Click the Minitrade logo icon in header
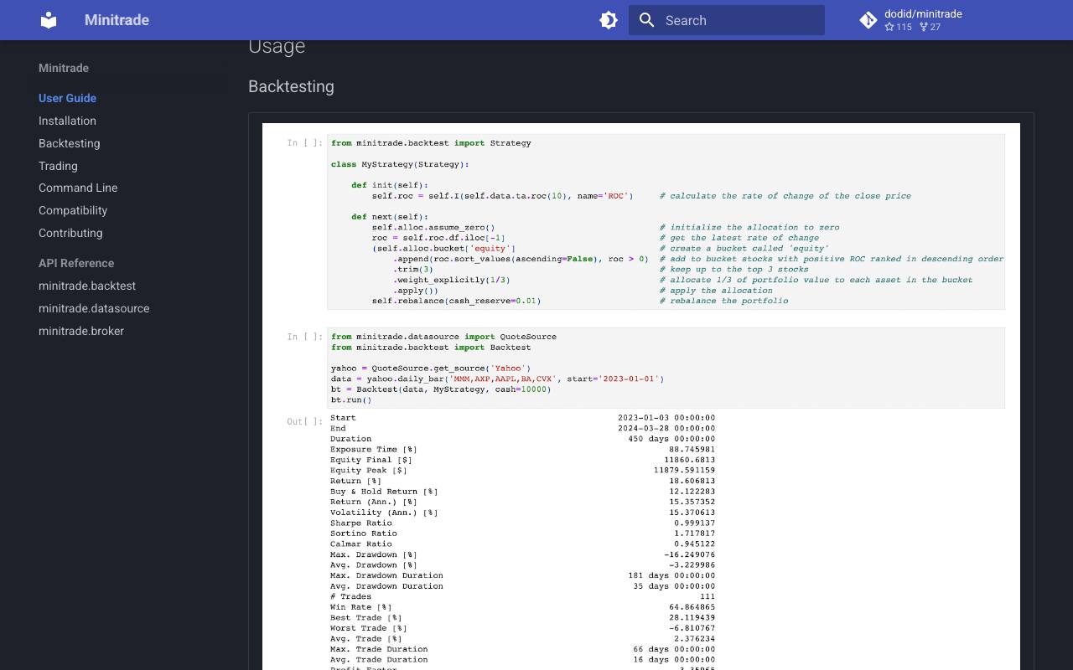This screenshot has width=1073, height=670. pos(49,20)
